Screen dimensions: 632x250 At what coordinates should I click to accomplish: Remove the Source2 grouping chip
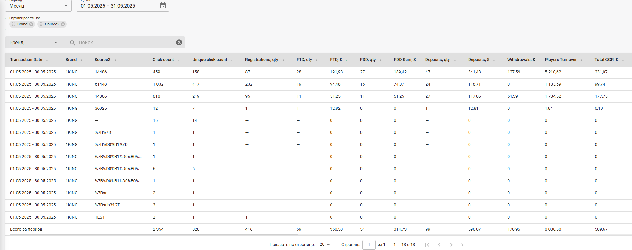(63, 24)
